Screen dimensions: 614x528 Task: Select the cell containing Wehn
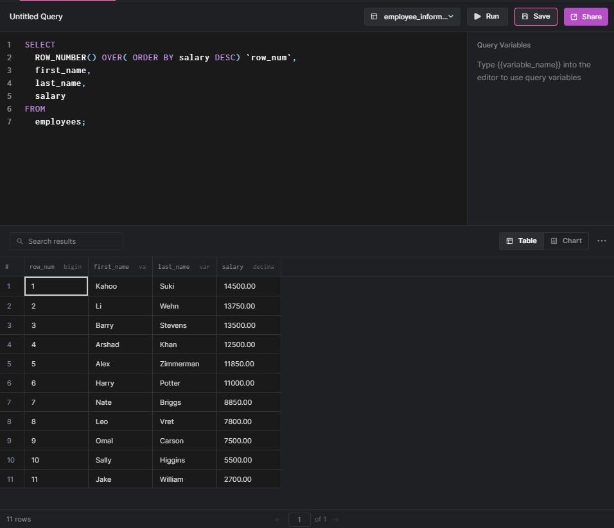[184, 306]
